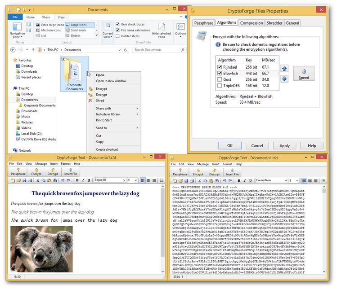Switch to Compression tab

(252, 23)
